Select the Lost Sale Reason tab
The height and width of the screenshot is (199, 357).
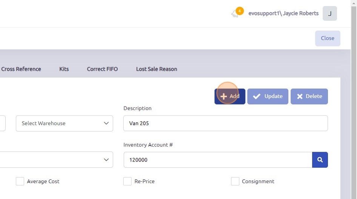pos(157,69)
